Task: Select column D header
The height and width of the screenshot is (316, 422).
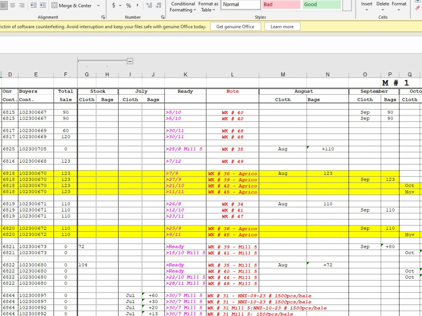Action: pos(10,75)
